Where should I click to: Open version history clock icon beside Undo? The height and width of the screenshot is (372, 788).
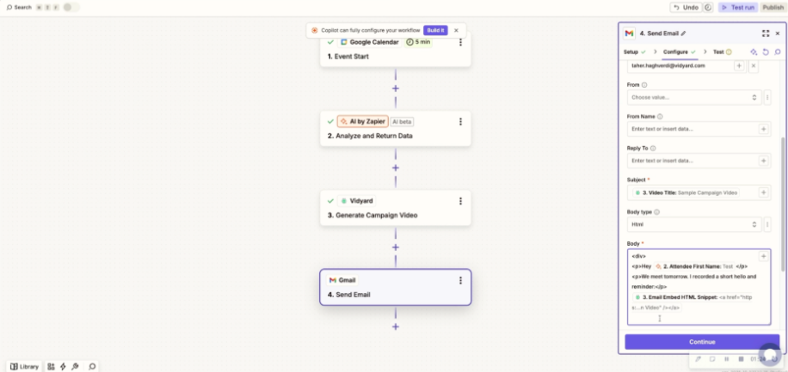pyautogui.click(x=708, y=7)
